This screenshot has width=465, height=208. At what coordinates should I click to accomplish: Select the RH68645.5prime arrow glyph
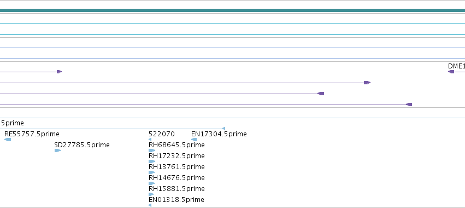tap(151, 151)
